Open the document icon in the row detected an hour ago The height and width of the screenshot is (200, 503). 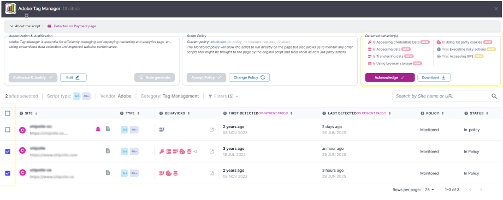coord(108,151)
